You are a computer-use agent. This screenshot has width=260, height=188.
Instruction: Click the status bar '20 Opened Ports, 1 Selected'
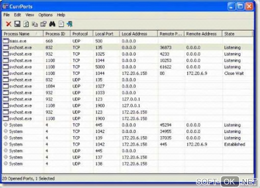coord(29,178)
